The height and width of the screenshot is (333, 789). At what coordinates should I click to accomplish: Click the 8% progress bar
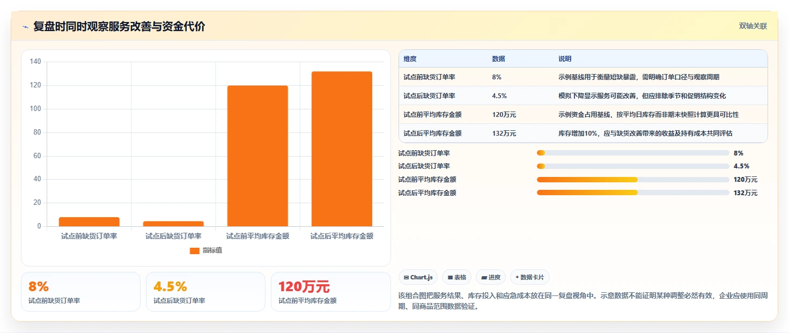click(x=633, y=153)
